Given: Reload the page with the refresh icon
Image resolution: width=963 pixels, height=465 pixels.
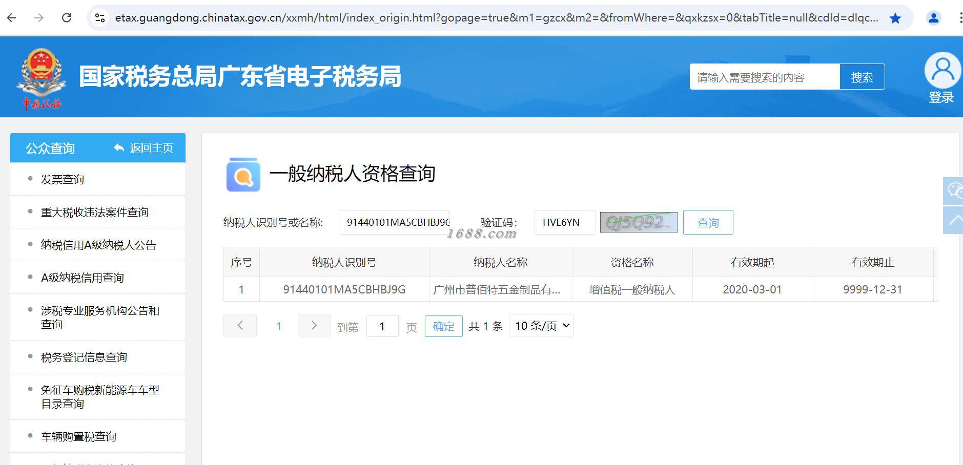Looking at the screenshot, I should [67, 18].
